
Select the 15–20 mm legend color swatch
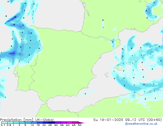pyautogui.click(x=40, y=123)
